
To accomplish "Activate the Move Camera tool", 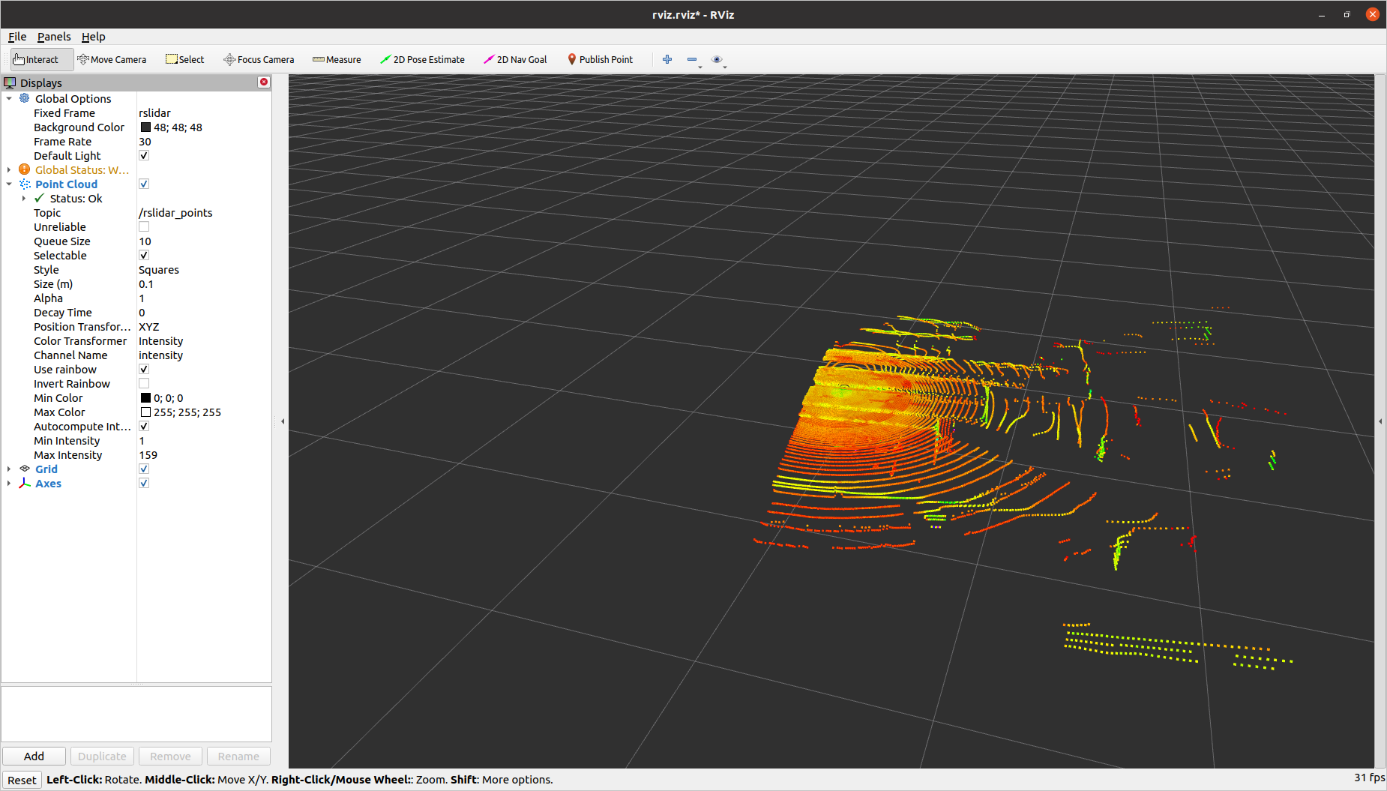I will [112, 59].
